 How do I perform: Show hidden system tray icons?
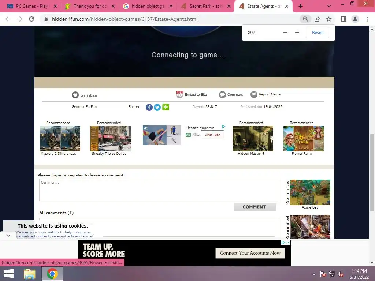click(x=314, y=274)
